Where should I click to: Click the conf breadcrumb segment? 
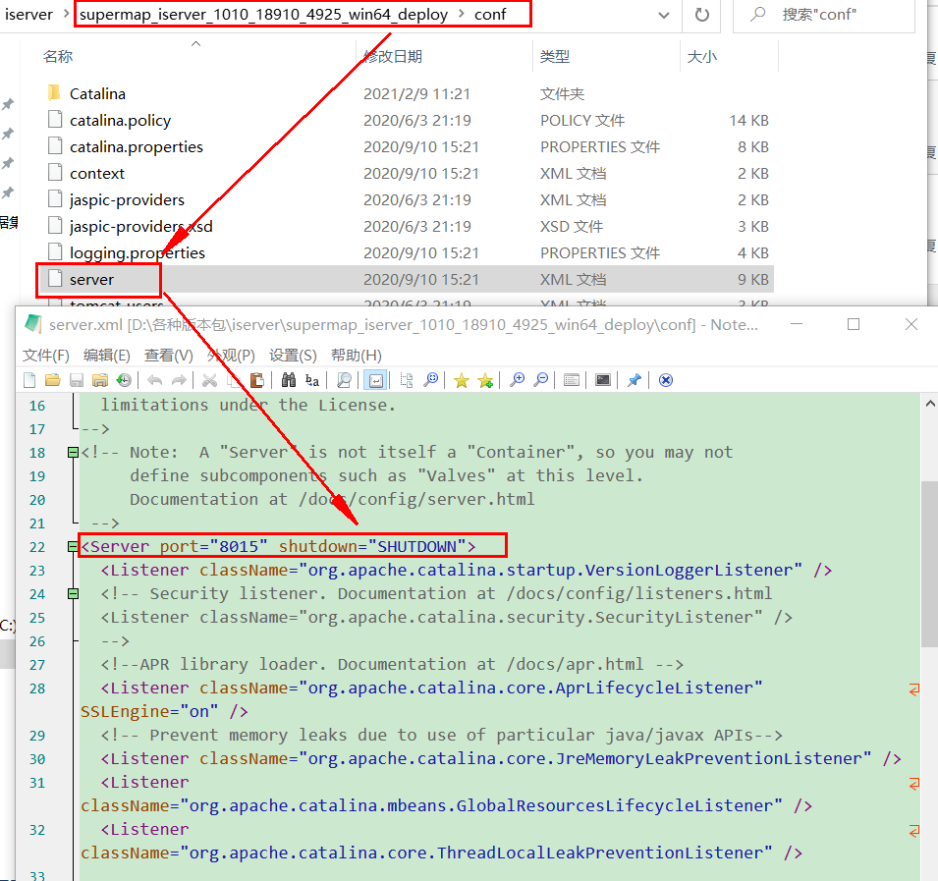coord(490,15)
